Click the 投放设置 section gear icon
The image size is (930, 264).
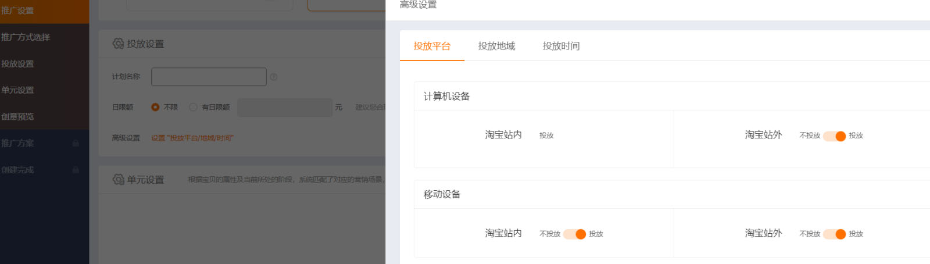tap(118, 44)
